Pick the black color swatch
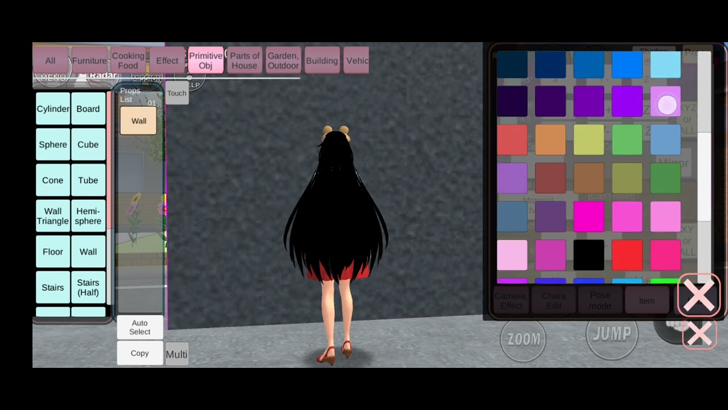 click(x=589, y=255)
